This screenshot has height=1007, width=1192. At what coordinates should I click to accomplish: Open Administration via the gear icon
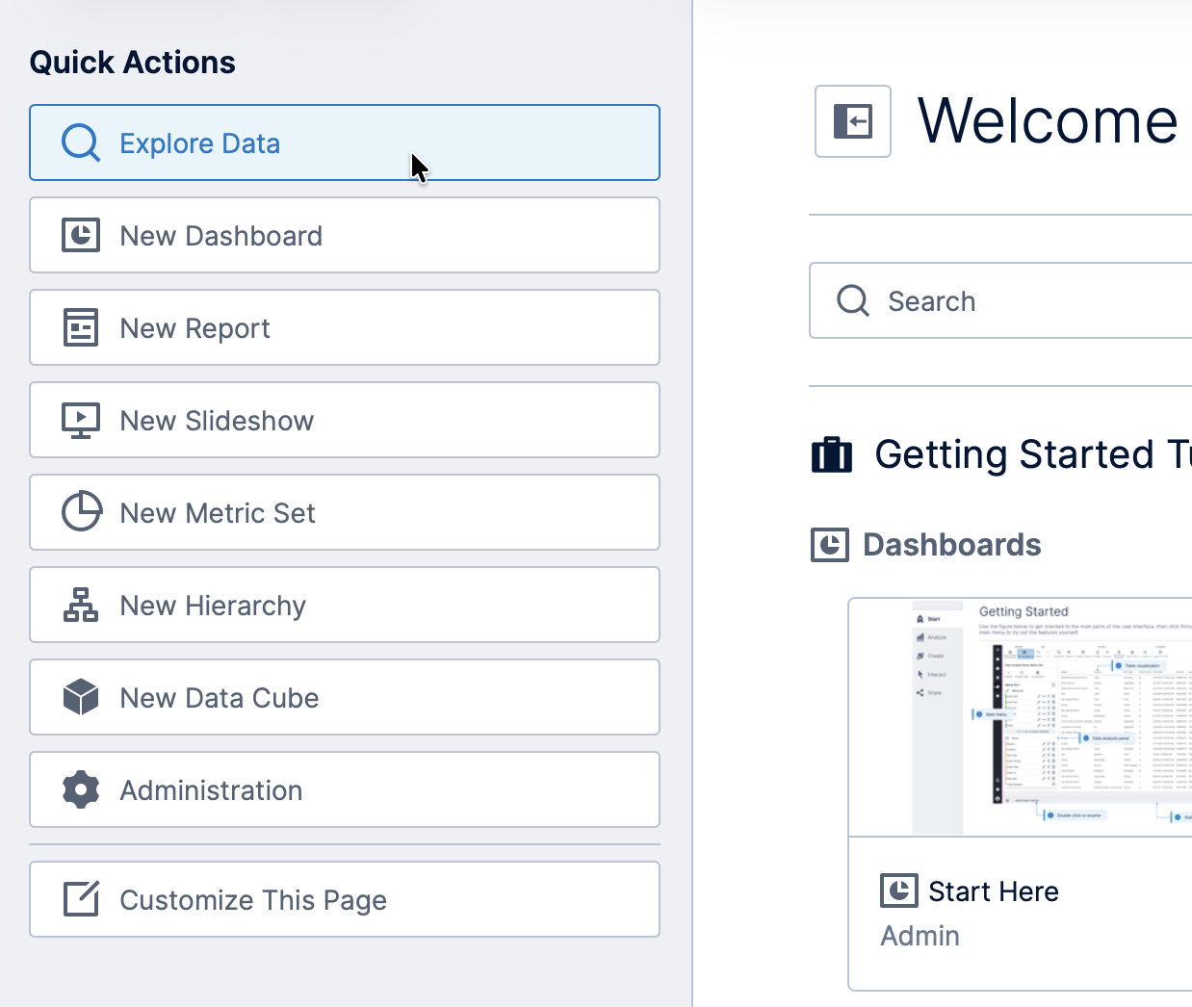(81, 789)
